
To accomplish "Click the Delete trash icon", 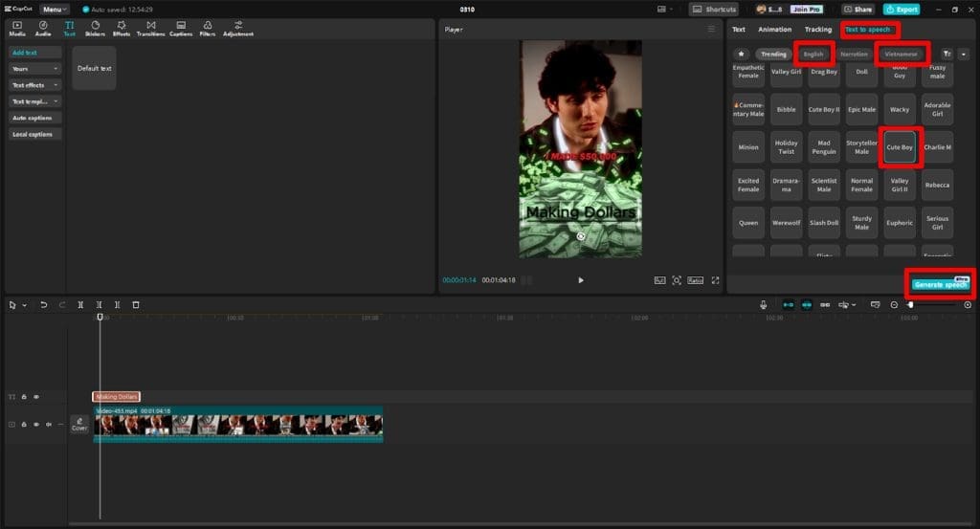I will (x=136, y=305).
